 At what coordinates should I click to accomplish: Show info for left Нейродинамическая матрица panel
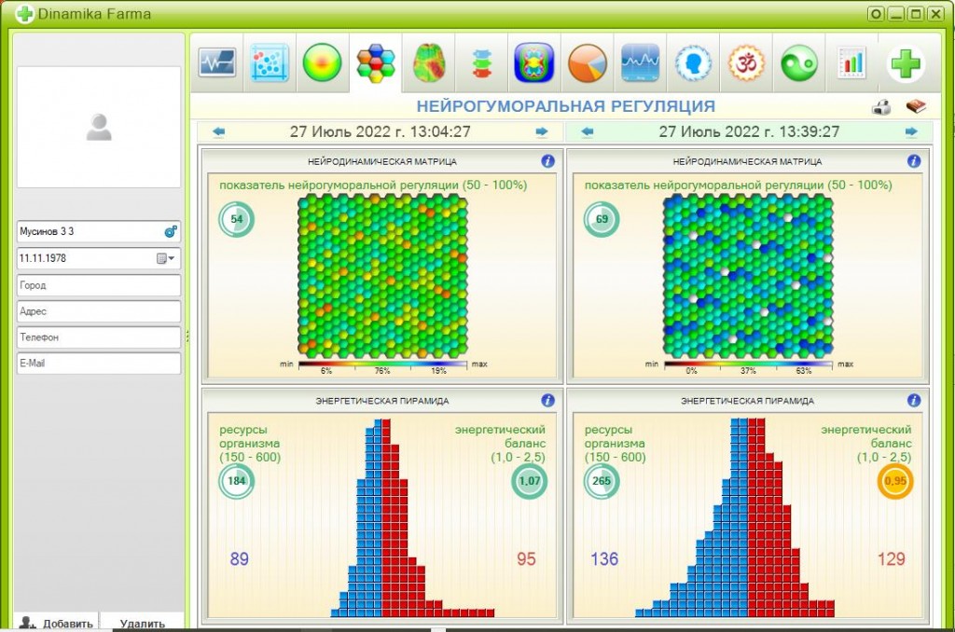point(547,160)
